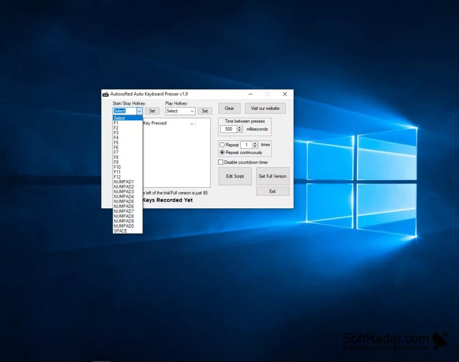Pick F10 in the dropdown list

pyautogui.click(x=128, y=167)
